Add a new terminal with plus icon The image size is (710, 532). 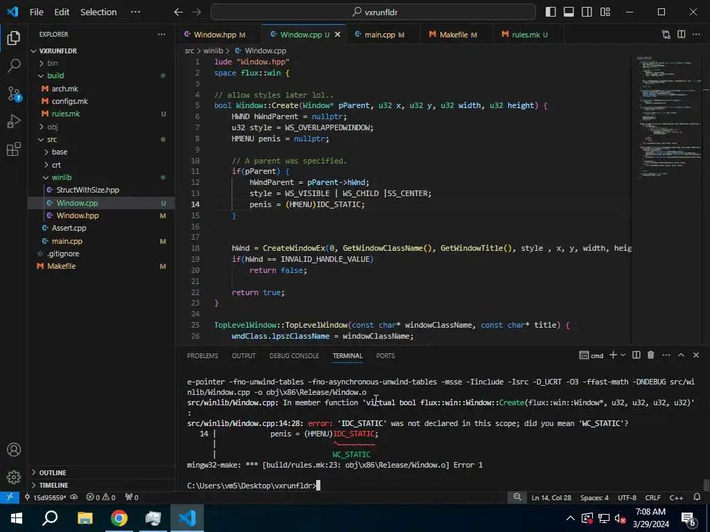point(613,355)
